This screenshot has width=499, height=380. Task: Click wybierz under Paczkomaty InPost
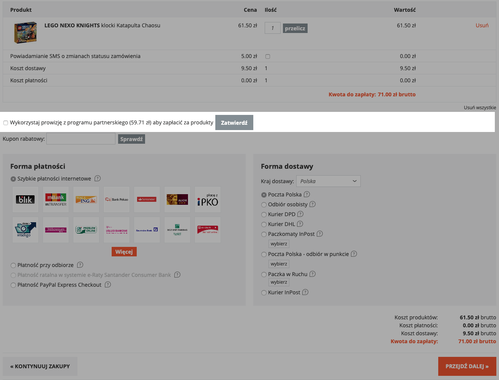(x=279, y=244)
